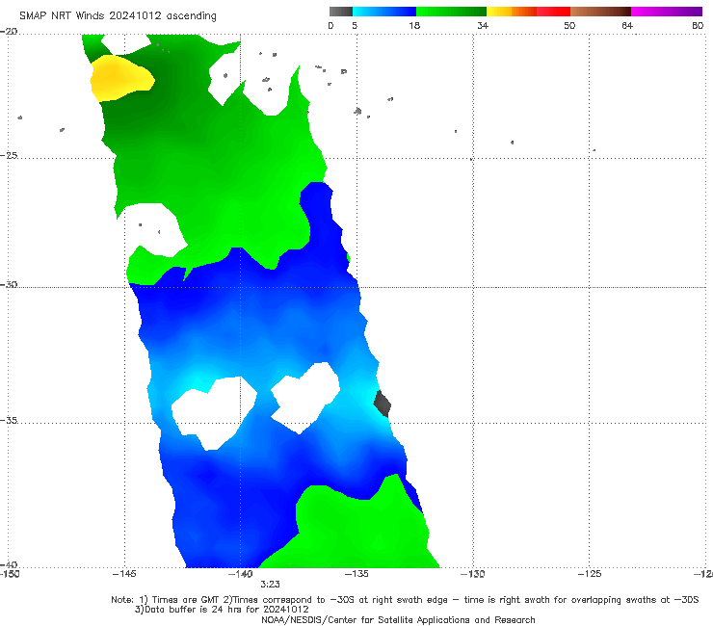The width and height of the screenshot is (713, 626).
Task: Click the latitude label -25
Action: point(9,155)
